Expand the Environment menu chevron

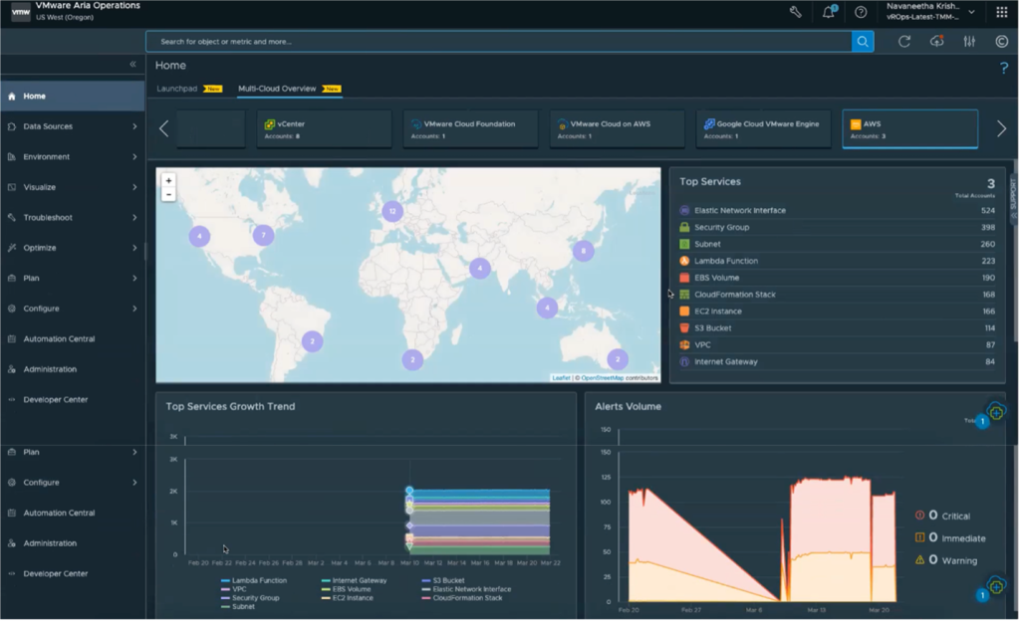pyautogui.click(x=134, y=157)
